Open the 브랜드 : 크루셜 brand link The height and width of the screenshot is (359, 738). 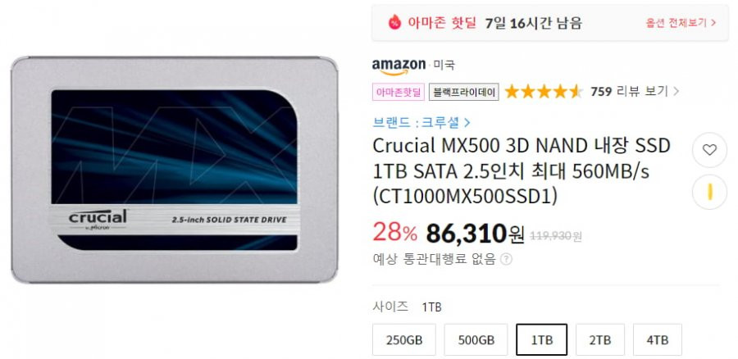click(421, 123)
